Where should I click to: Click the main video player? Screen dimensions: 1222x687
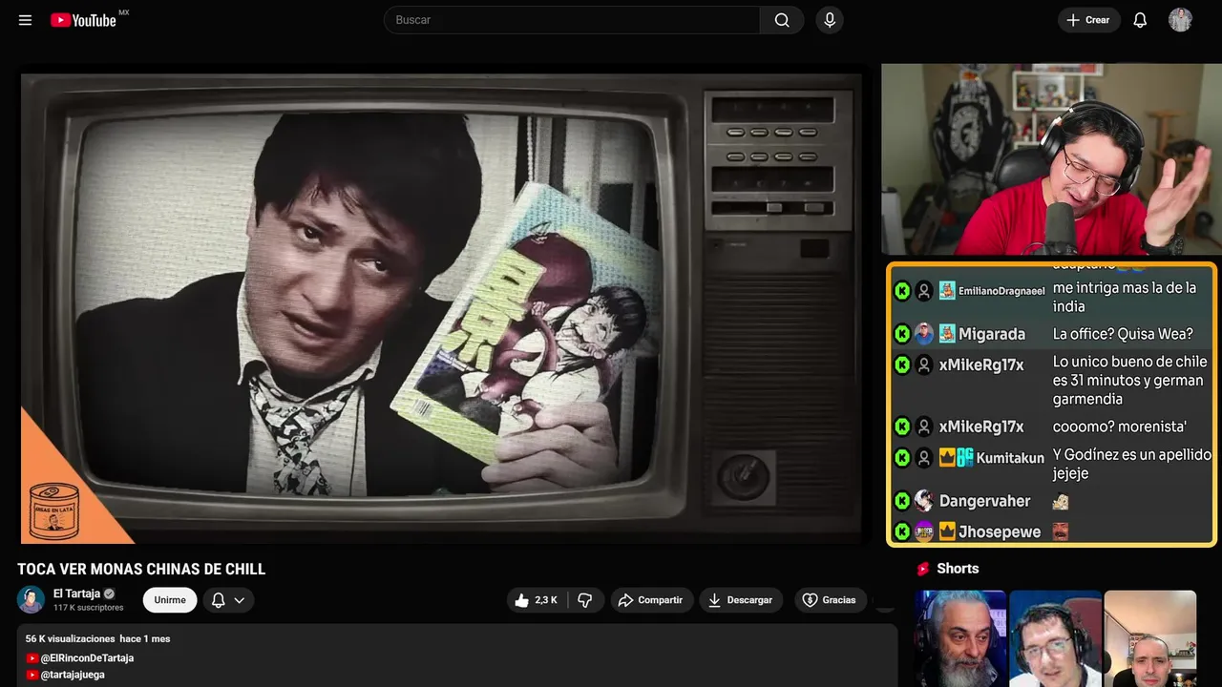click(x=440, y=308)
